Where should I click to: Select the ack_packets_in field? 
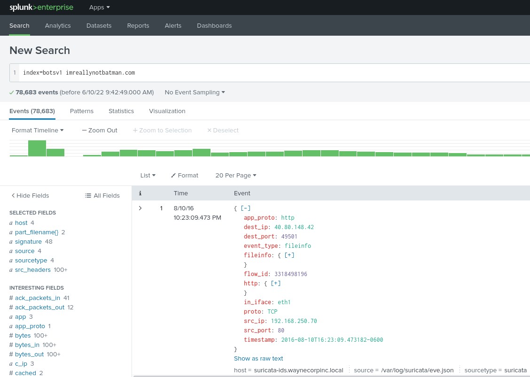[x=38, y=298]
